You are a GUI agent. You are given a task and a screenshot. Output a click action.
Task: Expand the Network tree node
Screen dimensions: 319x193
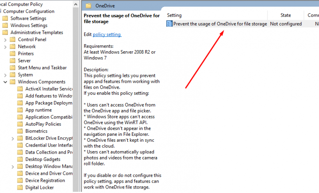pos(5,47)
